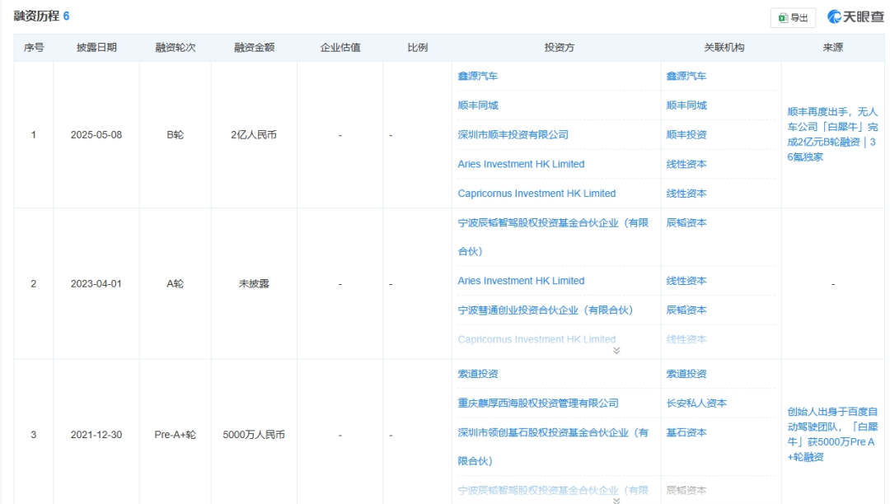Screen dimensions: 890x504
Task: Open 索道投资 in the 投资方 column
Action: coord(478,374)
